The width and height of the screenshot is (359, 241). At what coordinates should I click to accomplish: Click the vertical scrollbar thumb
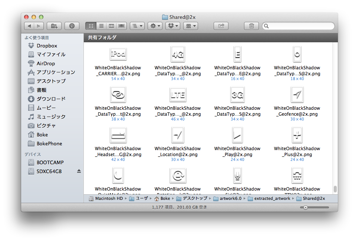point(335,189)
